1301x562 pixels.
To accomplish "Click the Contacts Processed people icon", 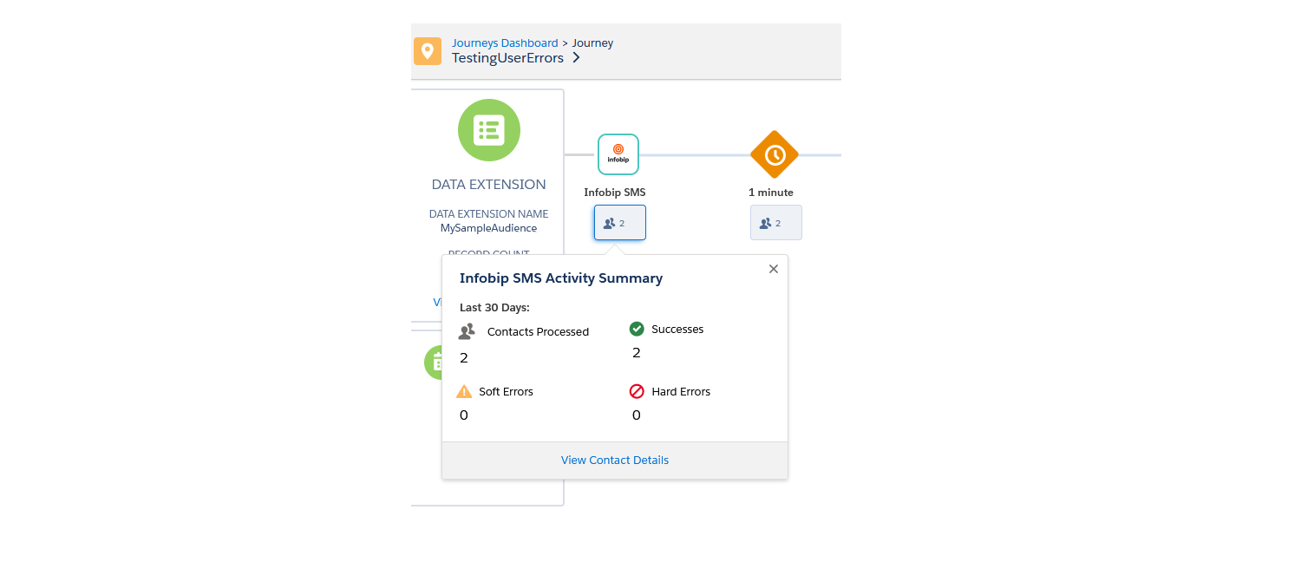I will click(467, 331).
